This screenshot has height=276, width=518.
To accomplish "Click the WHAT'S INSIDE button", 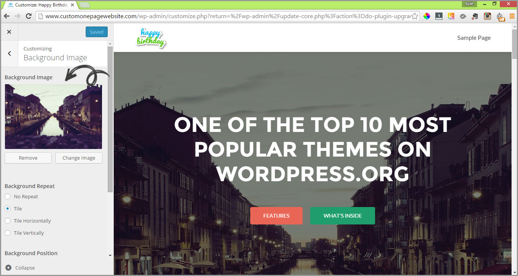I will click(x=342, y=216).
